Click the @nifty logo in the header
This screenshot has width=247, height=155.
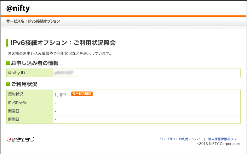18,8
